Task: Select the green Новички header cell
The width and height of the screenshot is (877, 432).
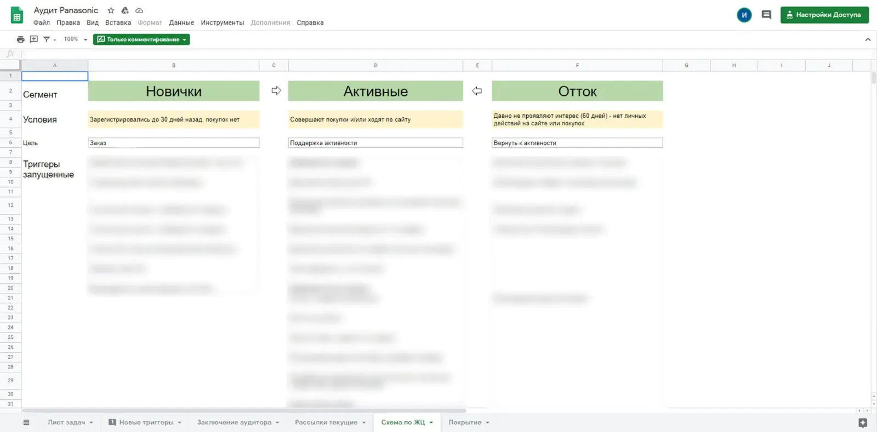Action: click(x=174, y=91)
